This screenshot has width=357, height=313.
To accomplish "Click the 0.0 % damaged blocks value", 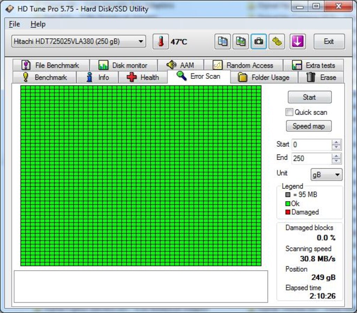I will 326,238.
